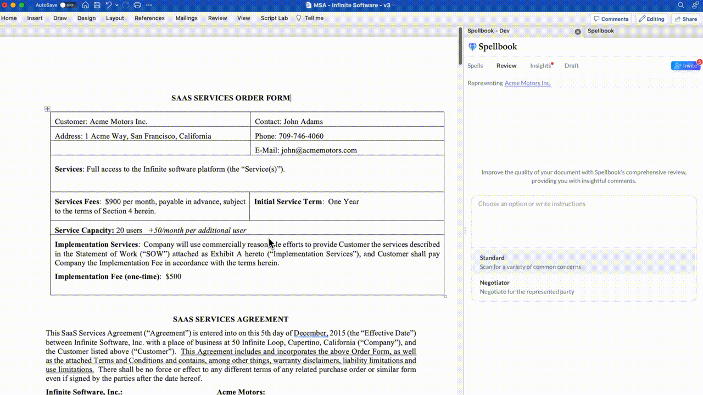Click the 'Service Capacity: 20 users' text
703x395 pixels.
click(x=98, y=230)
